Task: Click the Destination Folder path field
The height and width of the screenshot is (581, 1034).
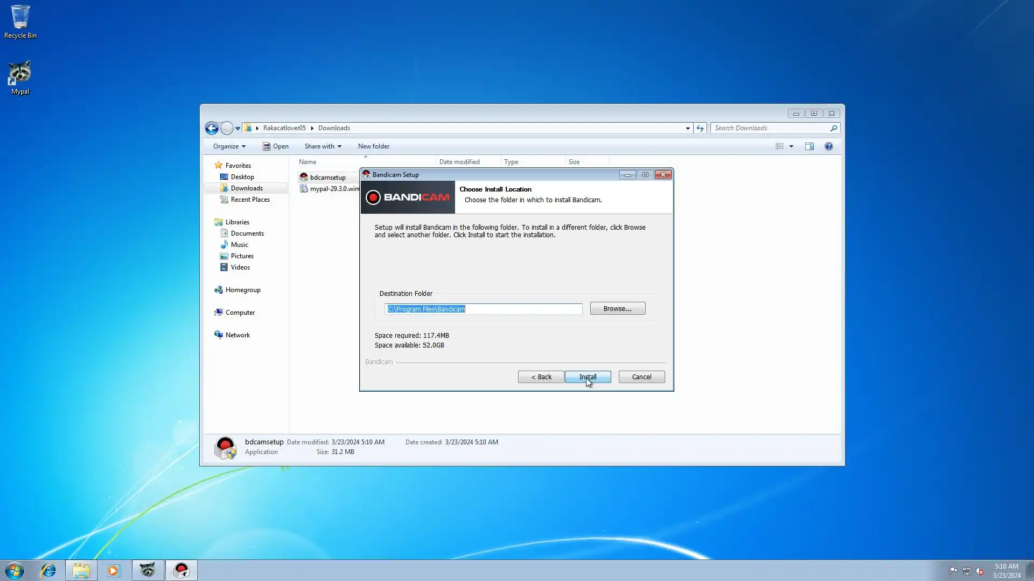Action: click(483, 309)
